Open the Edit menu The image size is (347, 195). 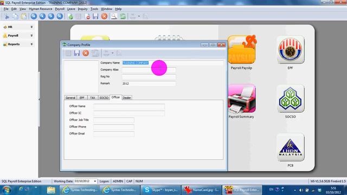(14, 9)
